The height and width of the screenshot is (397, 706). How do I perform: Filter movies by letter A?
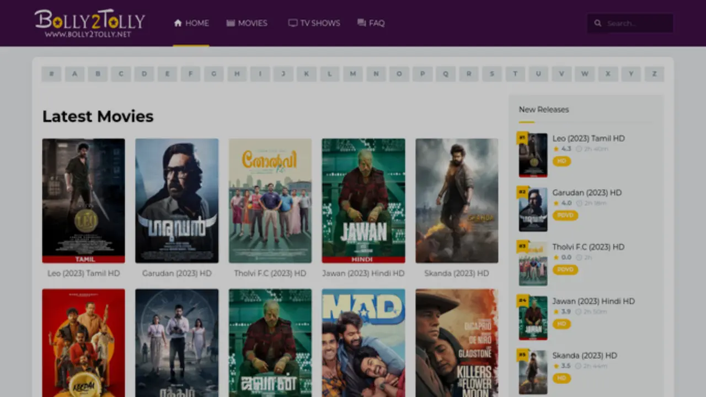click(74, 74)
